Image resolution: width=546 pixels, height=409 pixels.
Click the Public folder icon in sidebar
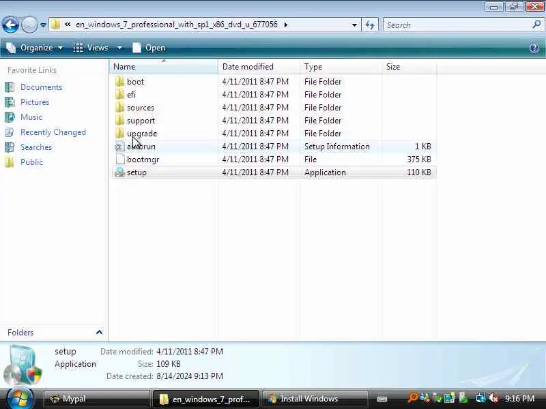[x=10, y=162]
